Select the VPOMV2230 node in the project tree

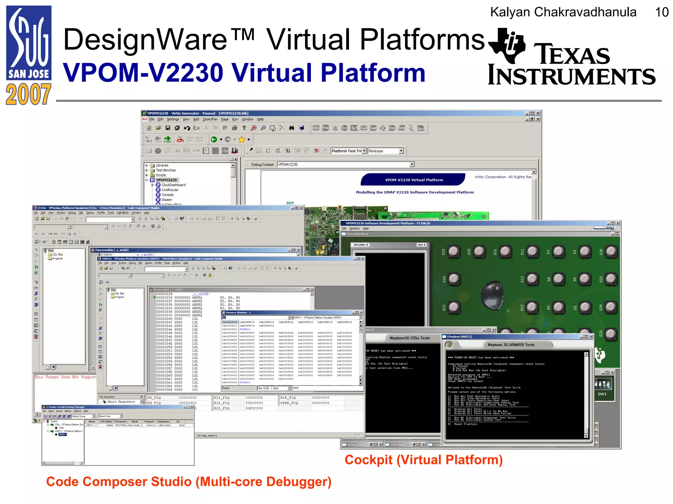[166, 180]
